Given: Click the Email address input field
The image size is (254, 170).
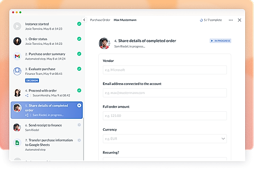Looking at the screenshot, I should coord(165,93).
